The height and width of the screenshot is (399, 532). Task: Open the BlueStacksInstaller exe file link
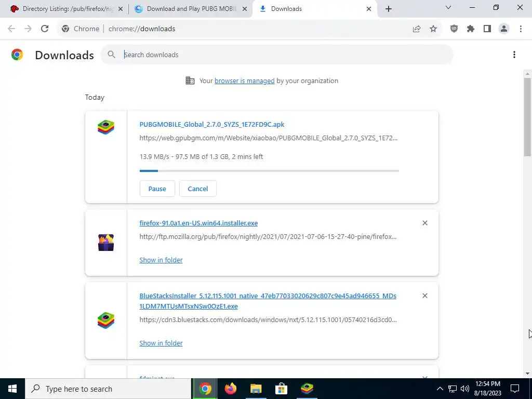(268, 301)
